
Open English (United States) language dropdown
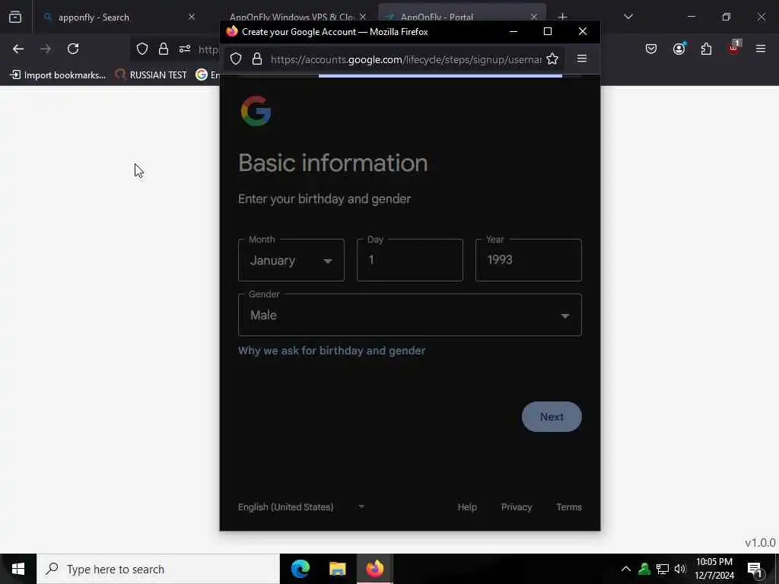pos(301,507)
